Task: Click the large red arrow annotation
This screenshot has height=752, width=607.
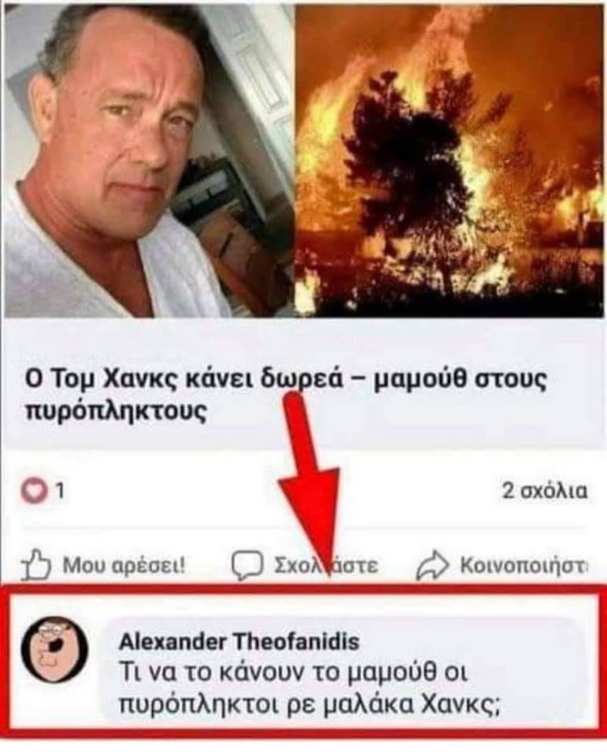Action: point(309,487)
